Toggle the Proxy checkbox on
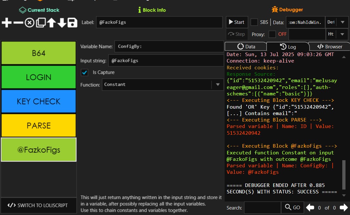Image resolution: width=350 pixels, height=215 pixels. click(272, 34)
